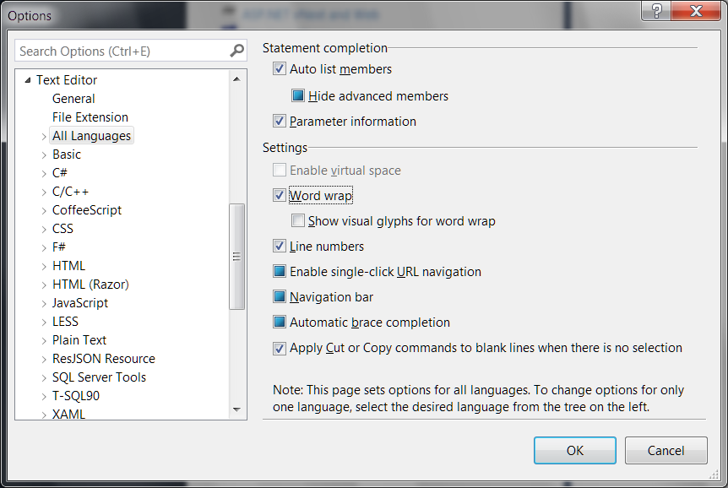Select the File Extension item
The height and width of the screenshot is (488, 728).
pyautogui.click(x=90, y=117)
